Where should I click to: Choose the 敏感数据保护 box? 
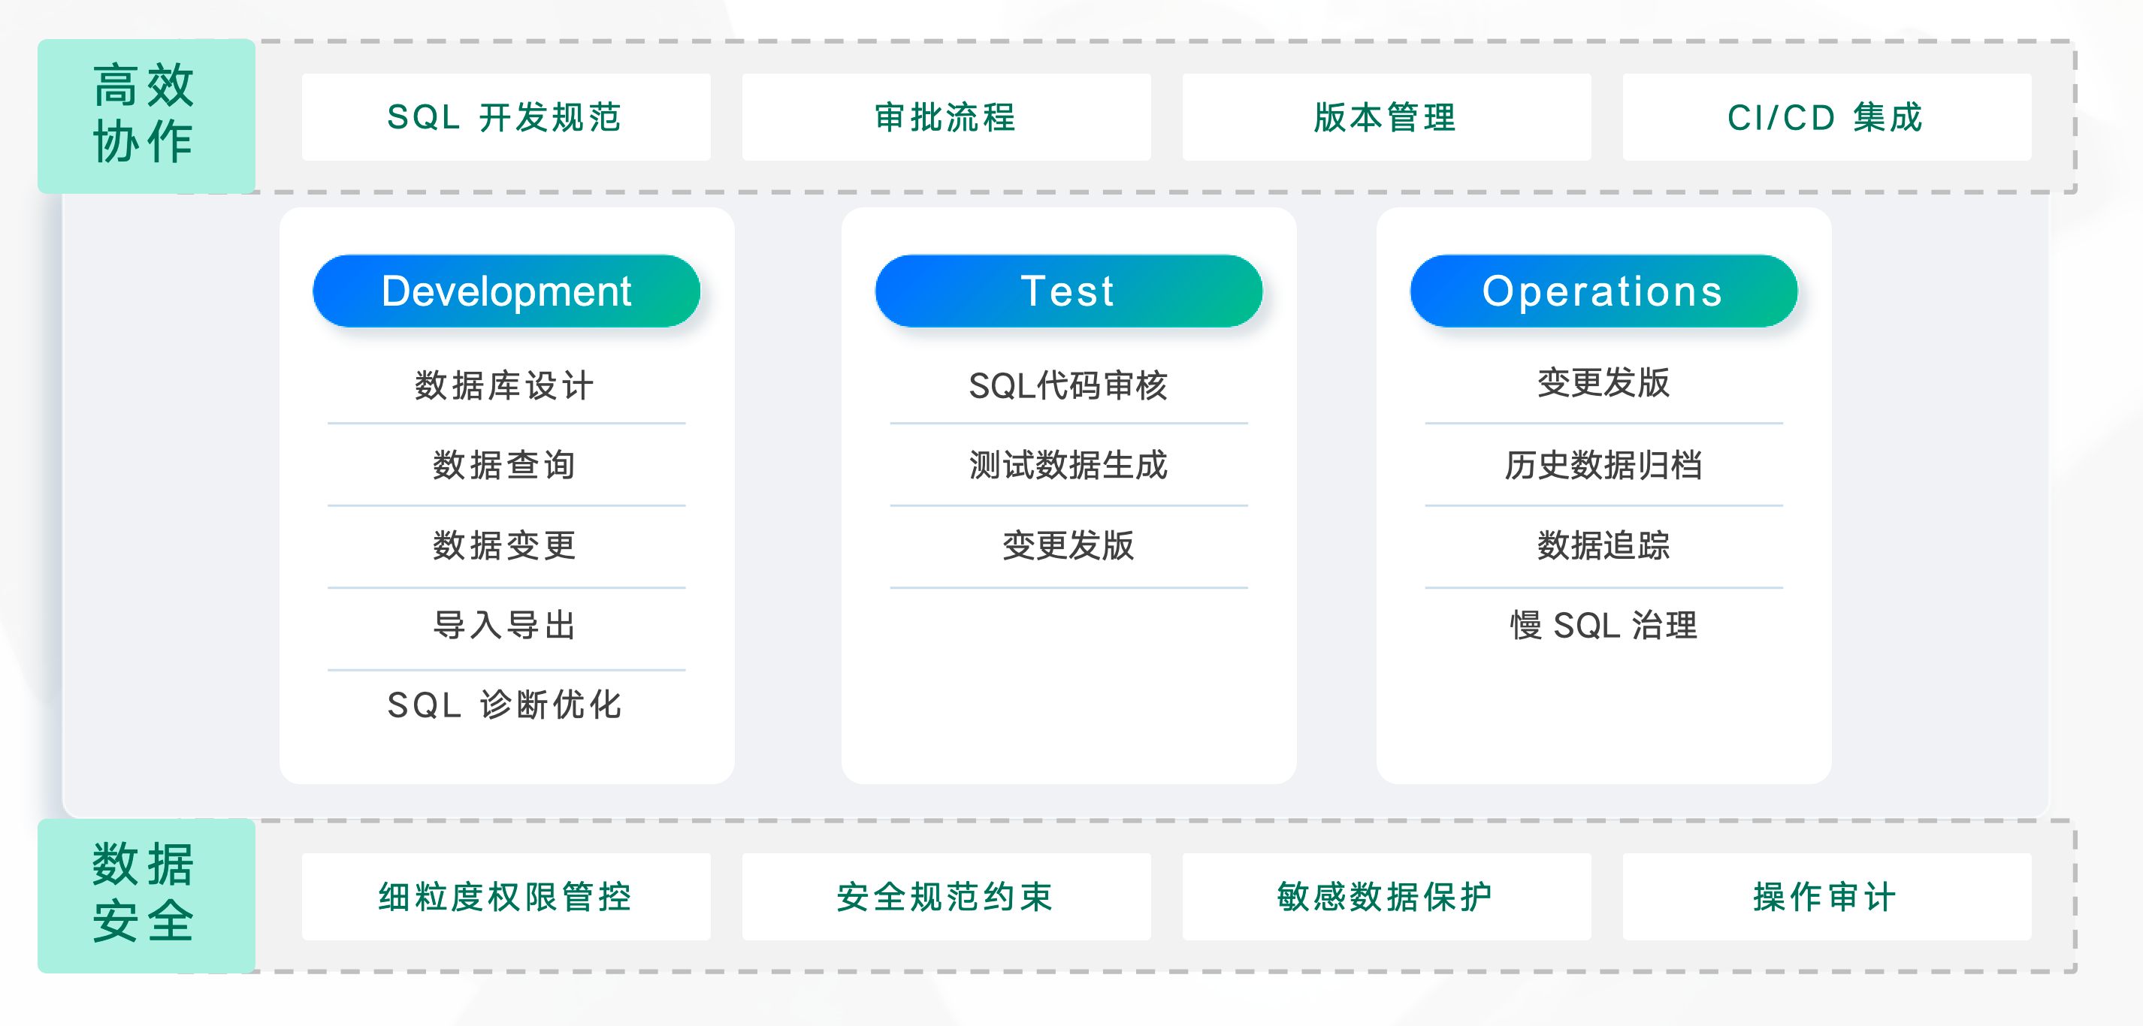coord(1386,897)
